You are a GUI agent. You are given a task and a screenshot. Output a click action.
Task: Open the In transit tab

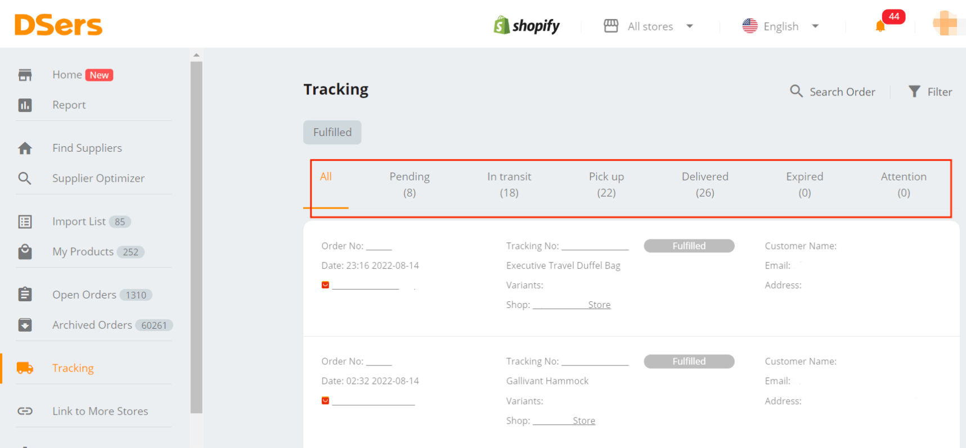[509, 184]
